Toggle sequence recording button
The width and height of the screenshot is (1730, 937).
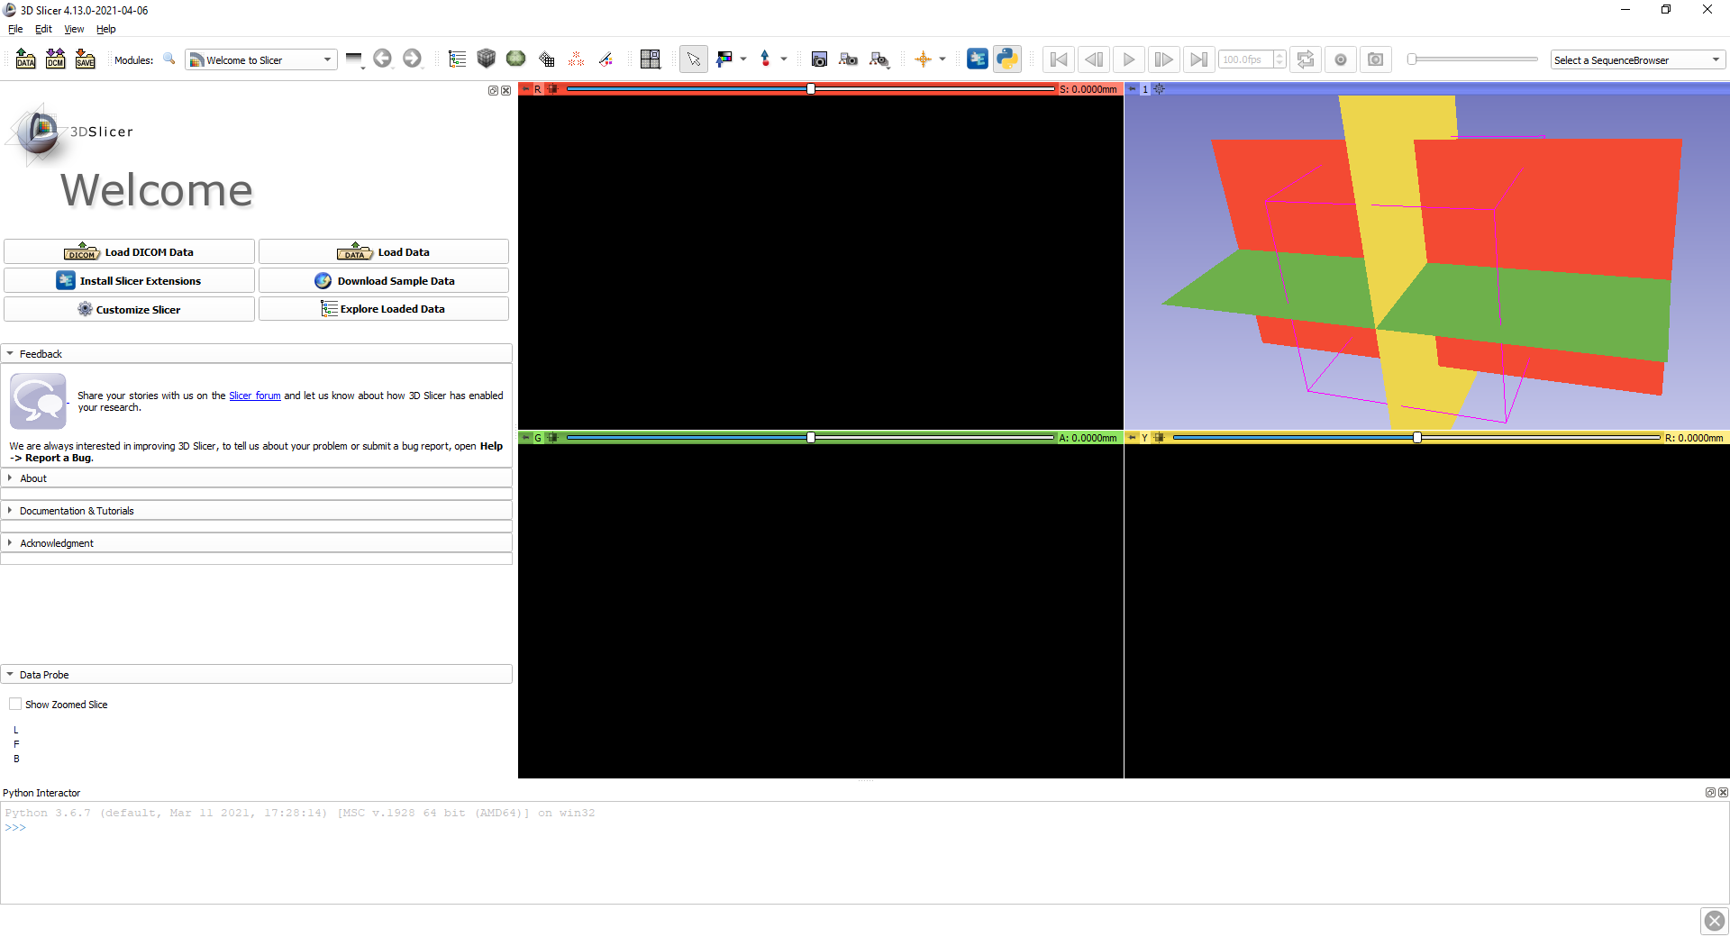coord(1341,59)
